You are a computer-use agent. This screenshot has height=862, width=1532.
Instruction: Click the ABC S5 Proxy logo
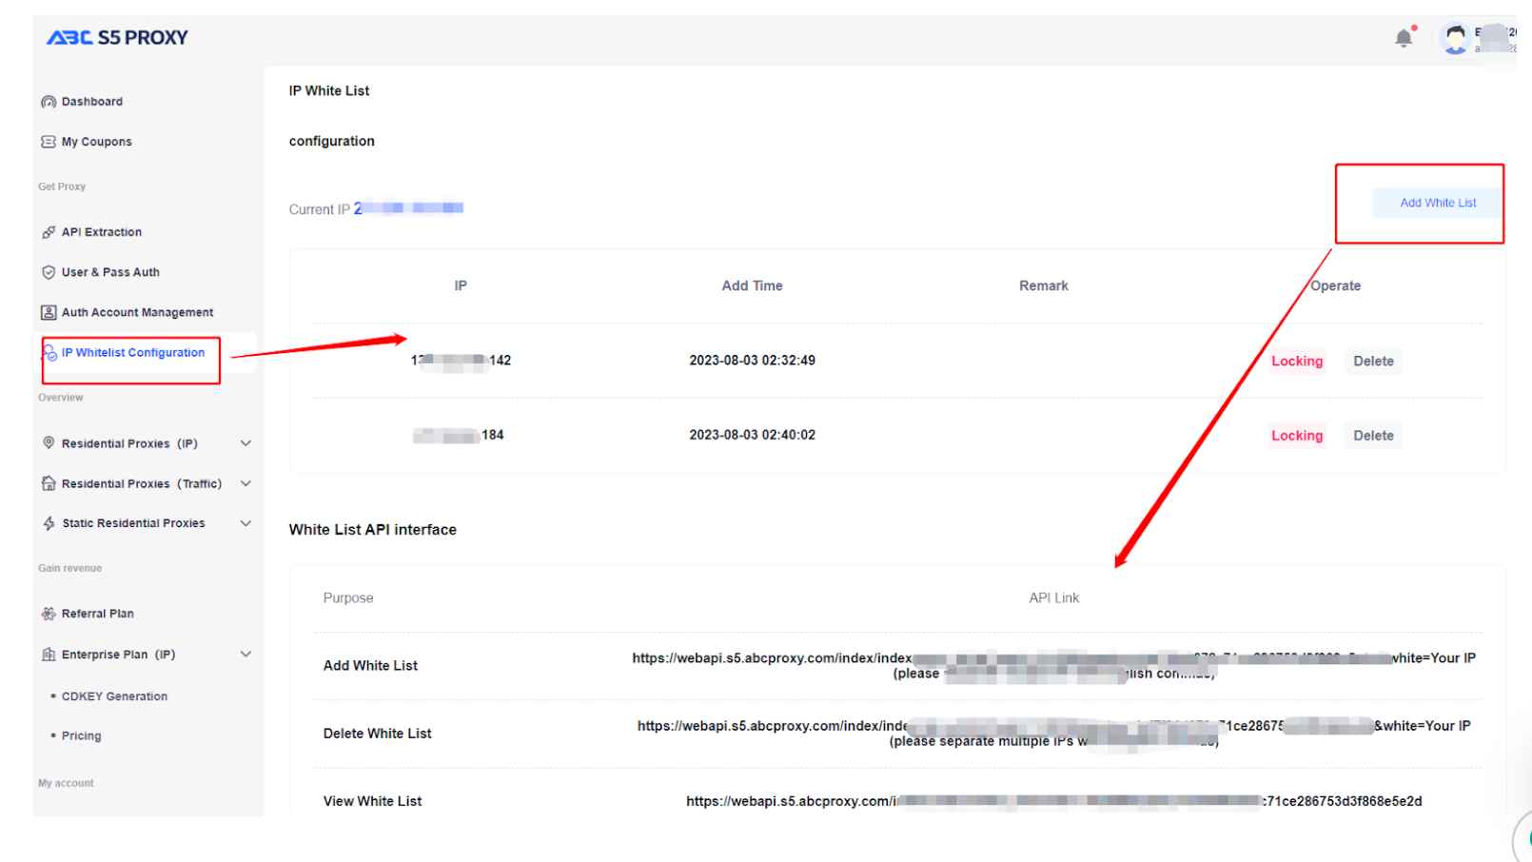[x=117, y=37]
